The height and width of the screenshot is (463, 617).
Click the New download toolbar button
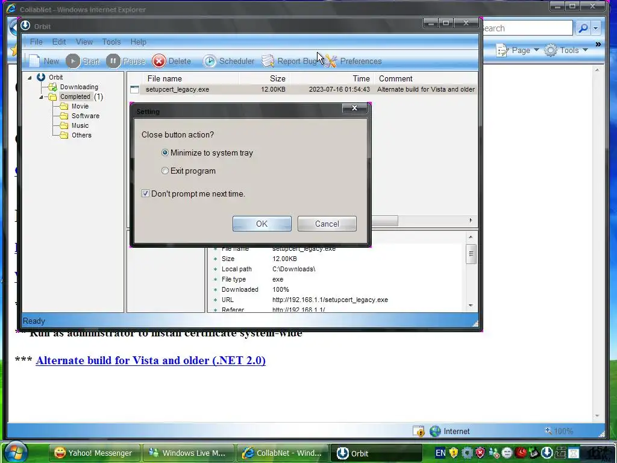pyautogui.click(x=43, y=61)
